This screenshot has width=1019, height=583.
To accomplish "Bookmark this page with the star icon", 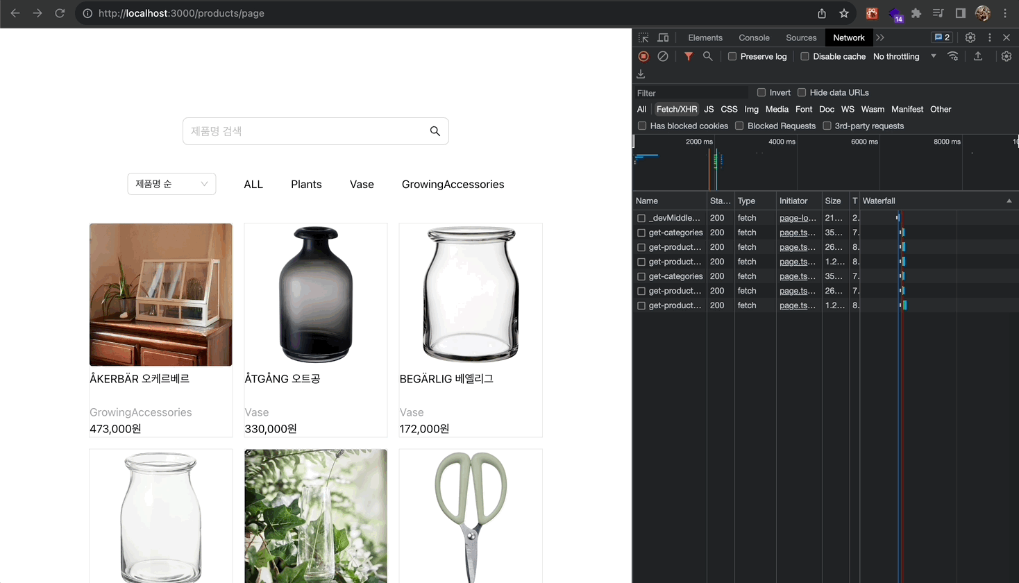I will [844, 13].
